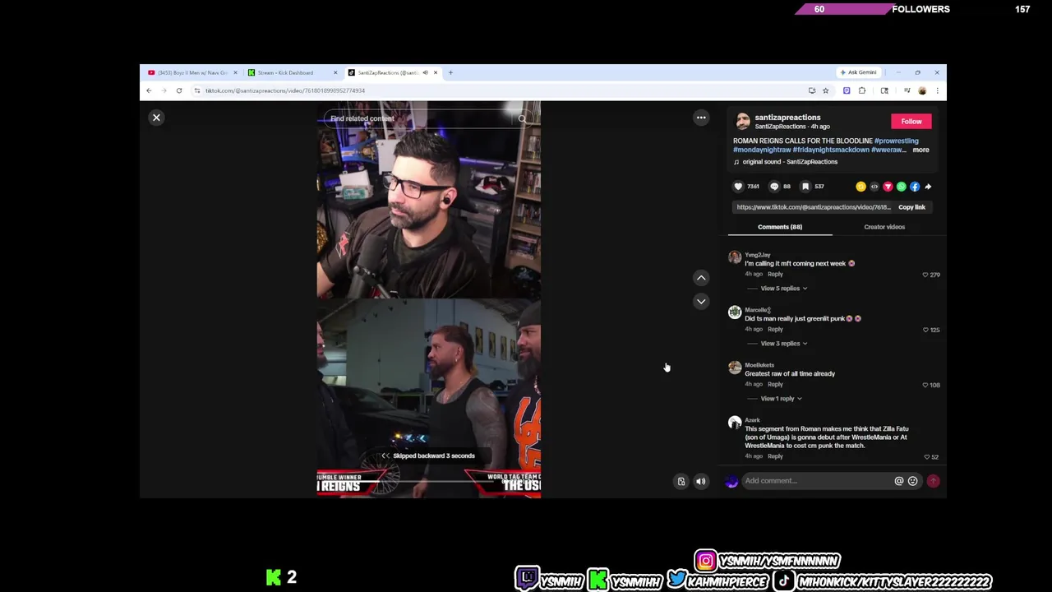
Task: Switch to the Comments (88) tab
Action: [x=780, y=227]
